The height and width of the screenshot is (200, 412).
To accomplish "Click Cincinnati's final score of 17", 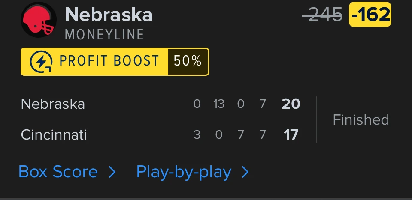I will click(x=291, y=135).
